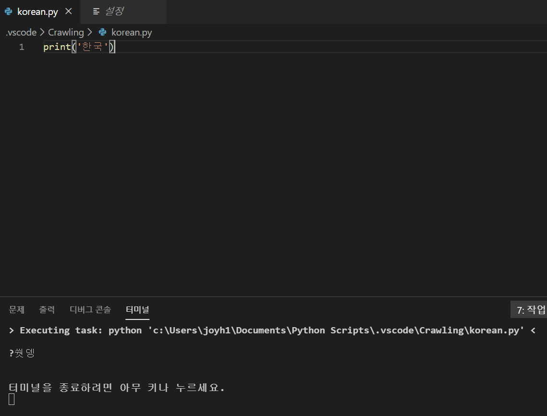Click the '한국' string in the editor
The image size is (547, 416).
(x=91, y=47)
